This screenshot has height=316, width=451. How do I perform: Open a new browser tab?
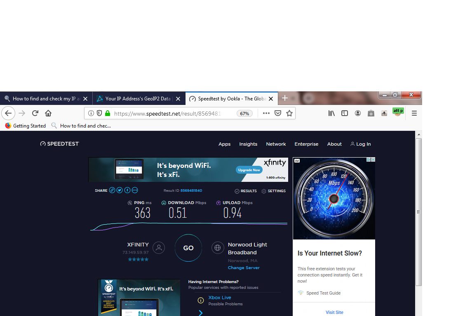[x=285, y=98]
